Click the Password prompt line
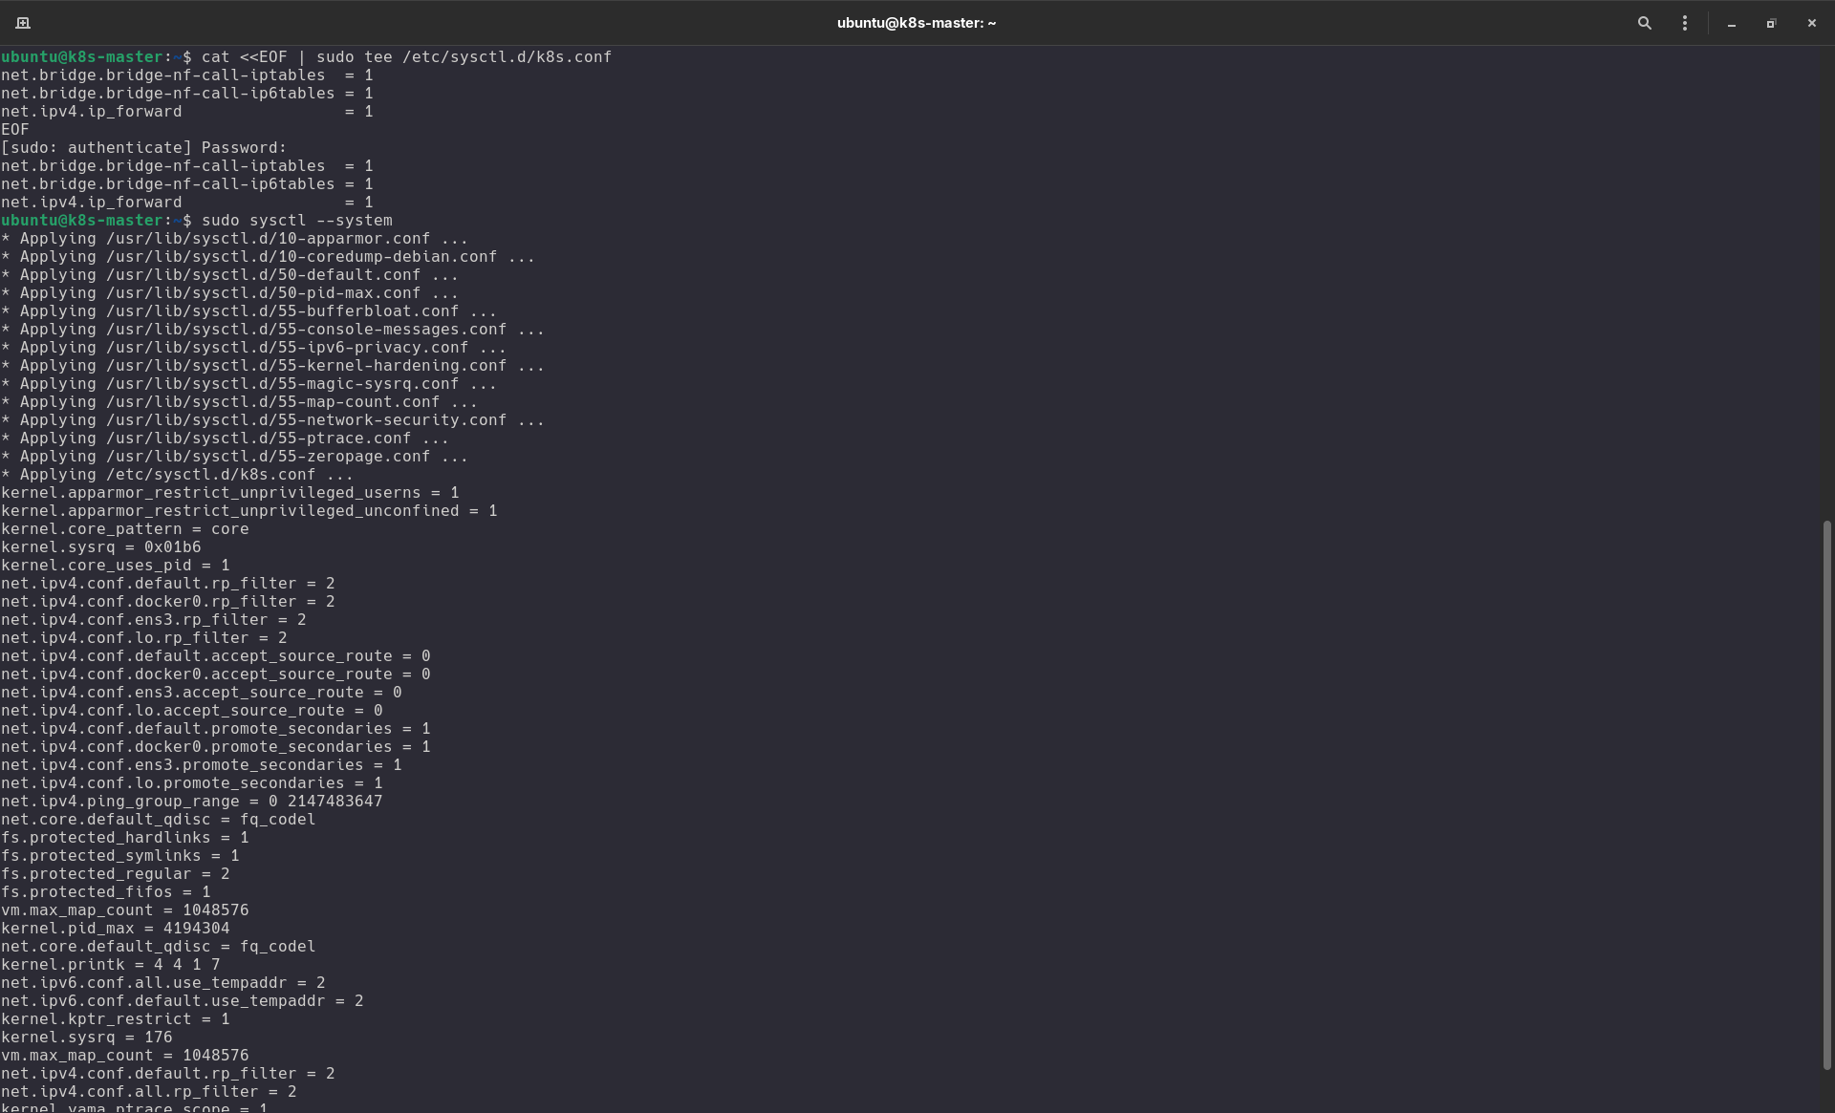Image resolution: width=1835 pixels, height=1113 pixels. click(x=143, y=147)
